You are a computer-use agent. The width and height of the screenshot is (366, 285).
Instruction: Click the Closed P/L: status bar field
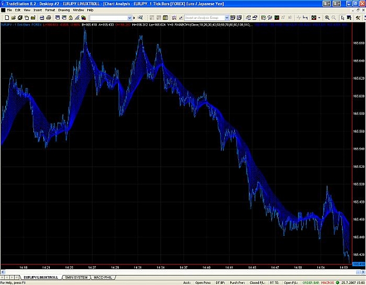(x=258, y=283)
